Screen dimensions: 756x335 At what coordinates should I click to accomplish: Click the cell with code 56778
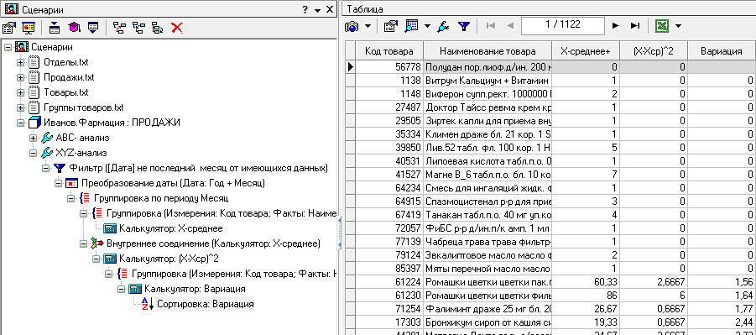click(389, 67)
